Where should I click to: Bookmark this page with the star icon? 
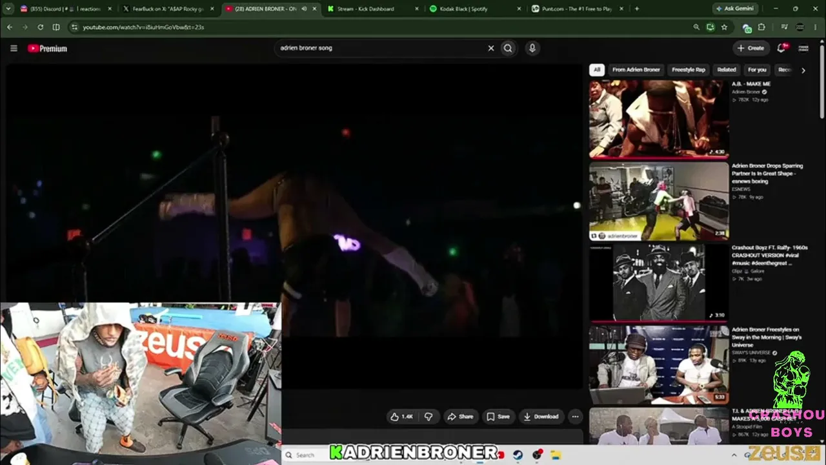[x=724, y=27]
